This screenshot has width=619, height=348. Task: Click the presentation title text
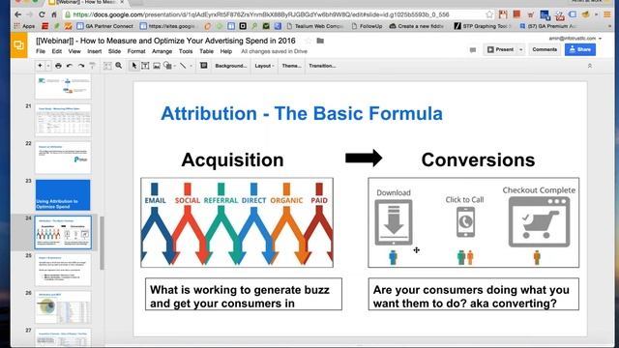(x=165, y=41)
